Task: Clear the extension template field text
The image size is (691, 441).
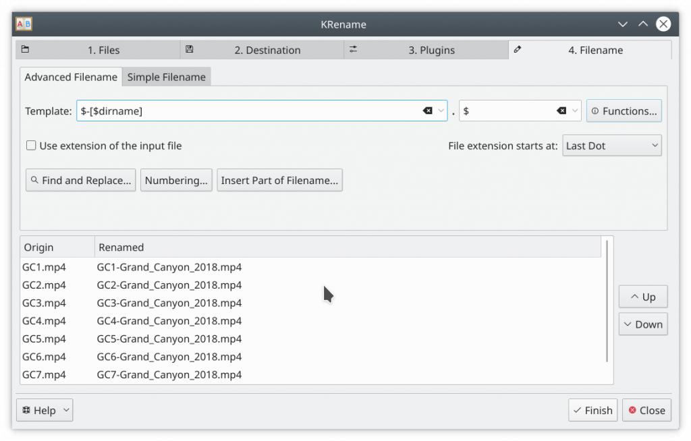Action: point(561,111)
